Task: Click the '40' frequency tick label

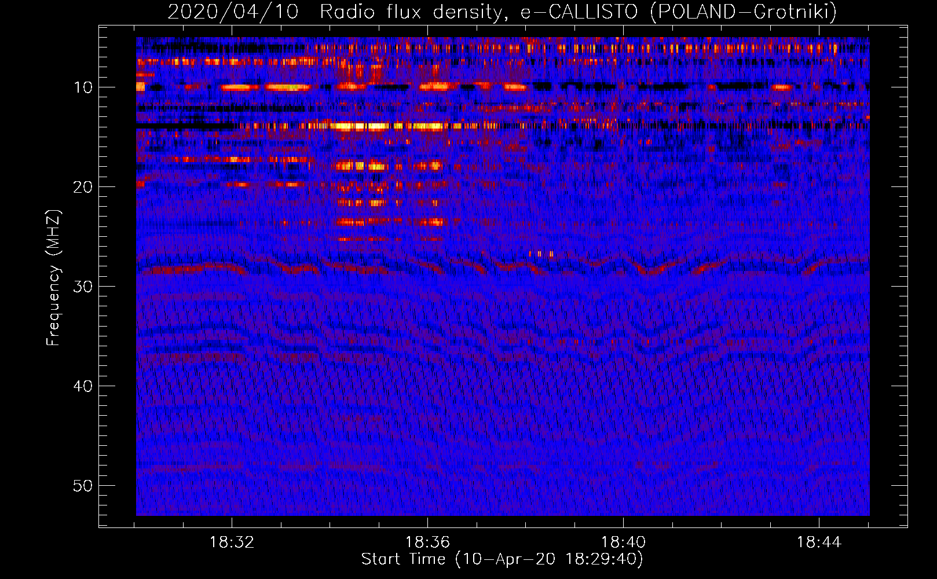Action: (83, 386)
